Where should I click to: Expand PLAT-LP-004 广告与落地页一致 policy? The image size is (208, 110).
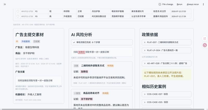click(166, 50)
